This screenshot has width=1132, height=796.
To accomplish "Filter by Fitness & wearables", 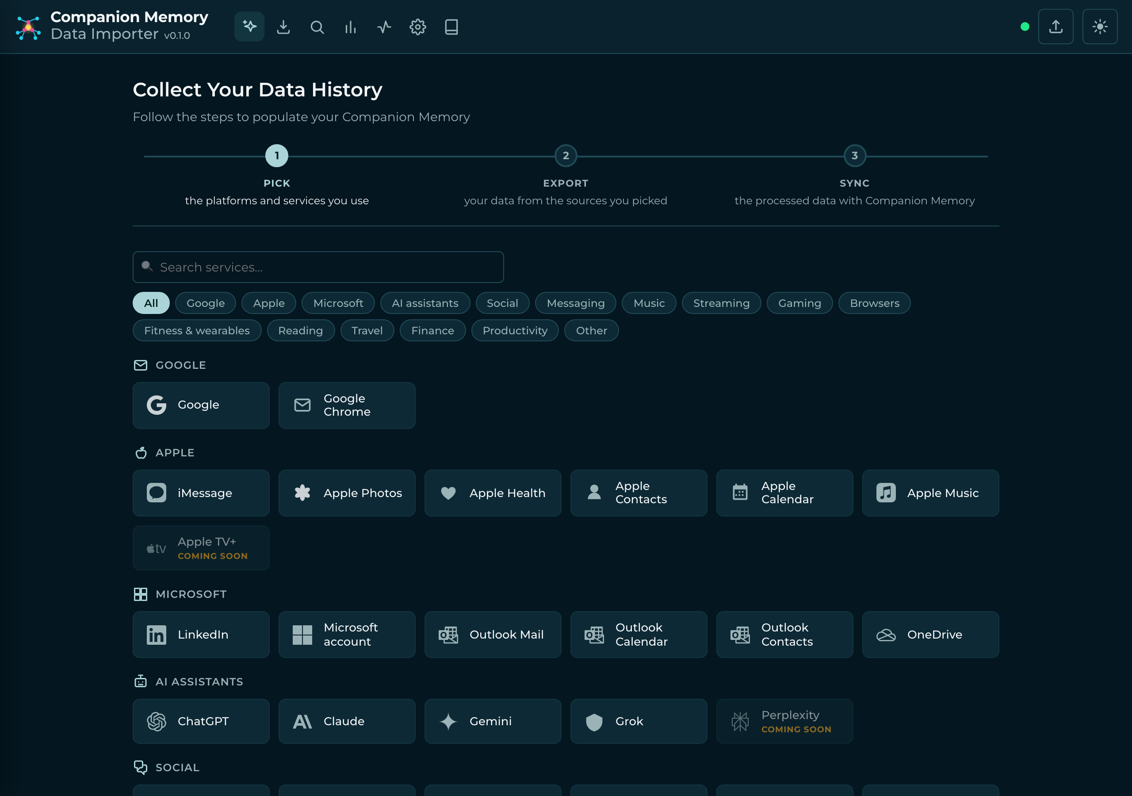I will coord(197,330).
